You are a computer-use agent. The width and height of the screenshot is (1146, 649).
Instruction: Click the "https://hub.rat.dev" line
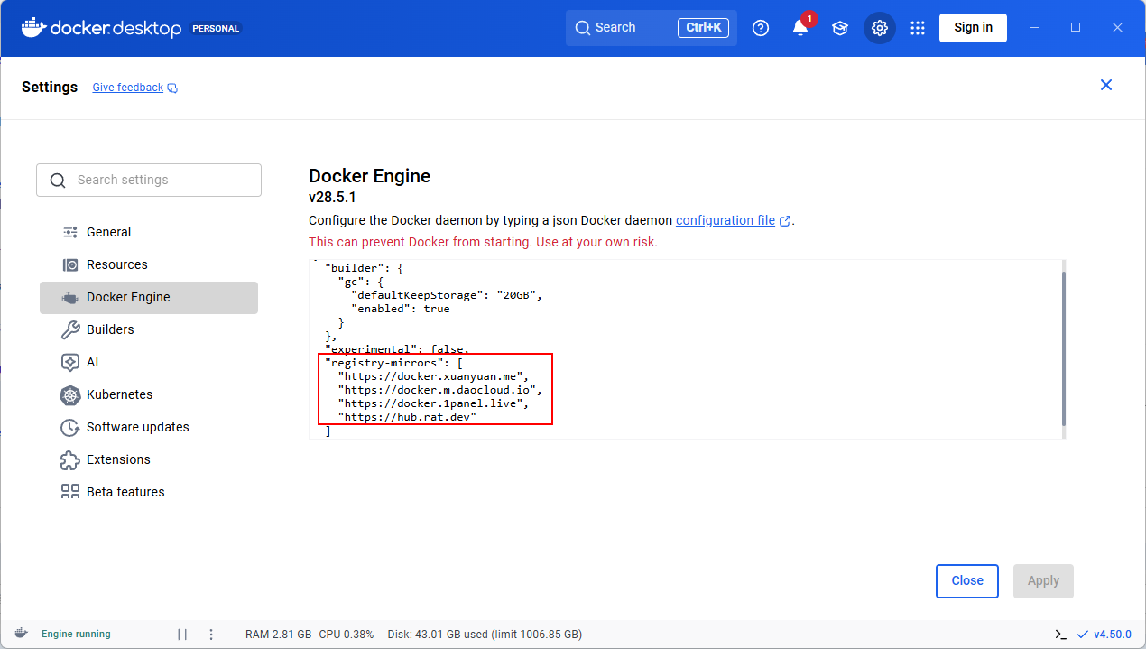(407, 418)
